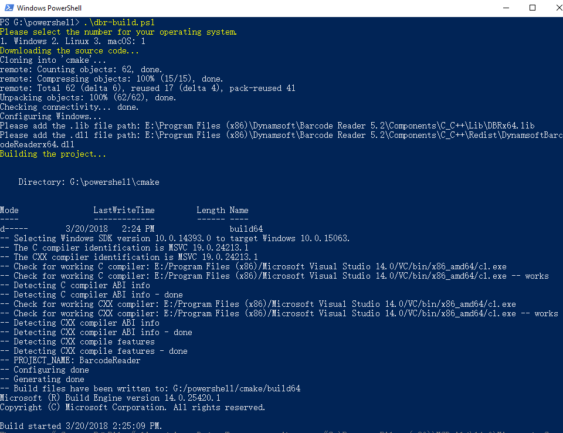Click the "Directory: G:\powershell\cmake" line

tap(89, 182)
